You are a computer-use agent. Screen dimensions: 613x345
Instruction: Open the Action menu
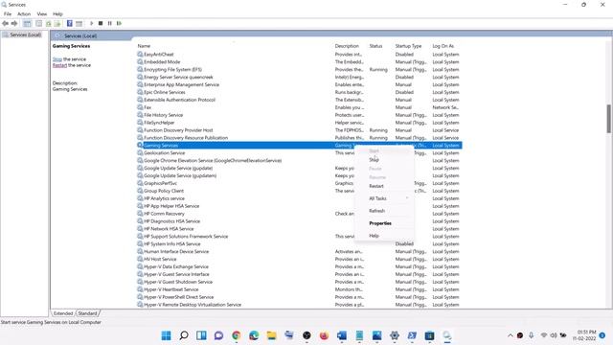24,14
